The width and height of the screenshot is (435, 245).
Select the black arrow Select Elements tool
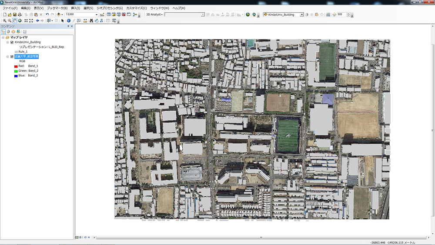(63, 20)
